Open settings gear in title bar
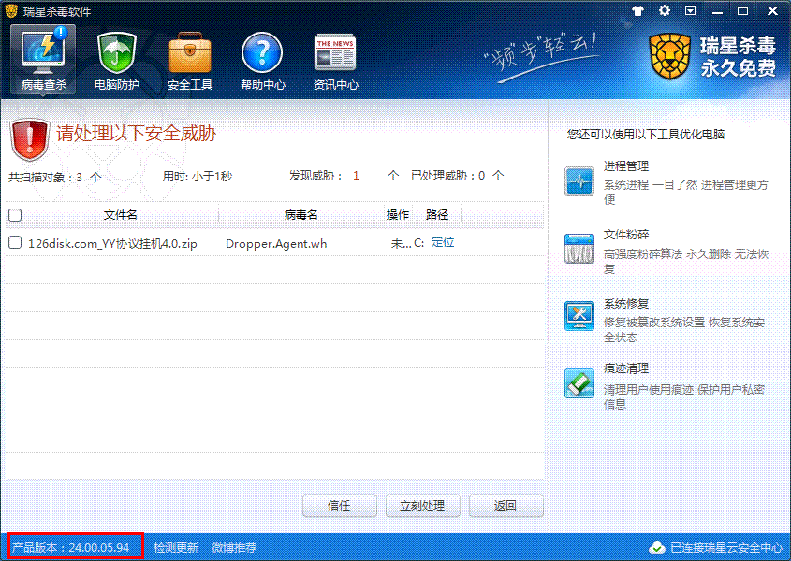791x561 pixels. (x=665, y=10)
